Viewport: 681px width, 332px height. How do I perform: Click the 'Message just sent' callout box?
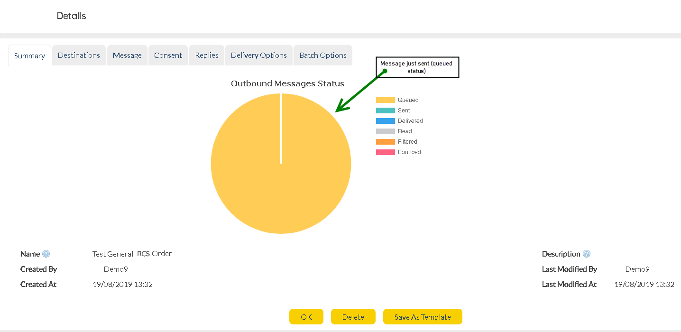click(x=417, y=67)
